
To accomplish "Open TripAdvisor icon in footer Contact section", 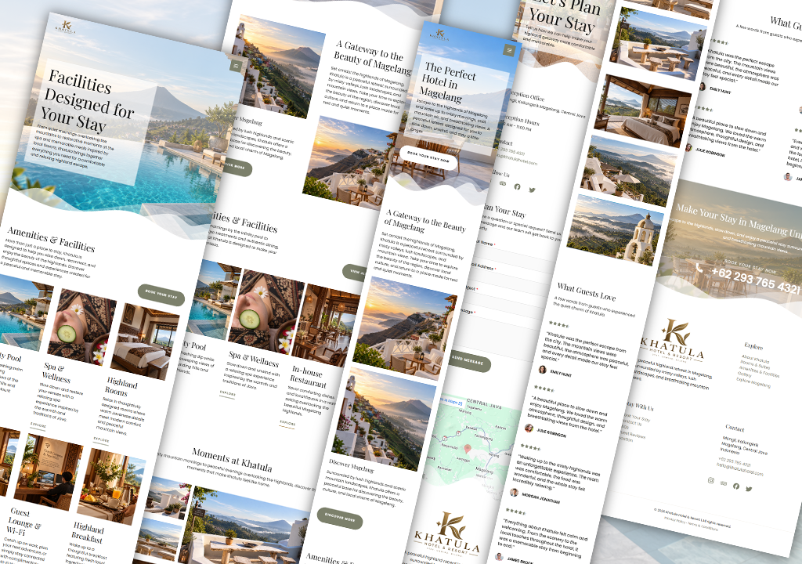I will pyautogui.click(x=723, y=483).
